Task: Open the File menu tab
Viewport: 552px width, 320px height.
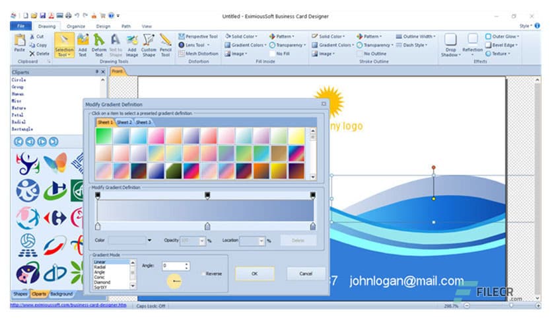Action: (x=20, y=26)
